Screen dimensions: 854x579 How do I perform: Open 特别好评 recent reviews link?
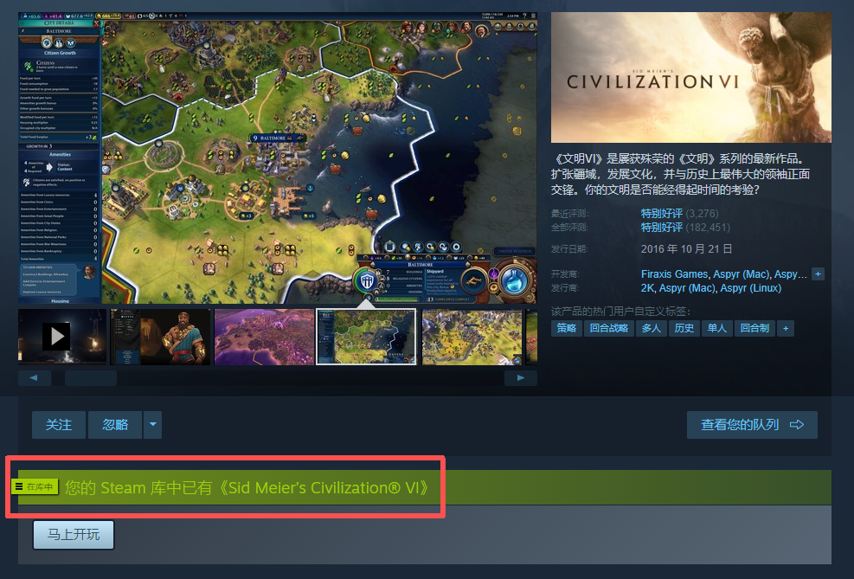coord(661,214)
